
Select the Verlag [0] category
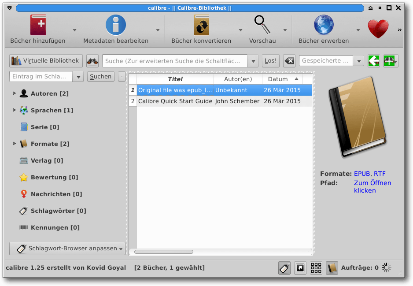click(47, 160)
